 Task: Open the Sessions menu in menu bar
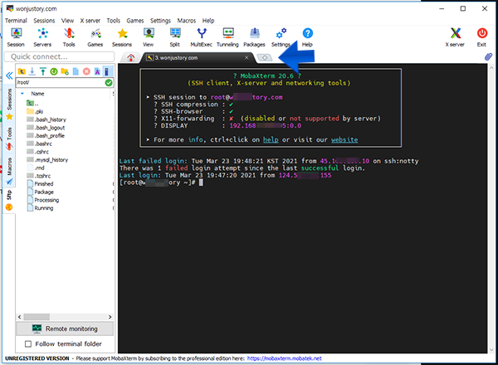[x=44, y=21]
